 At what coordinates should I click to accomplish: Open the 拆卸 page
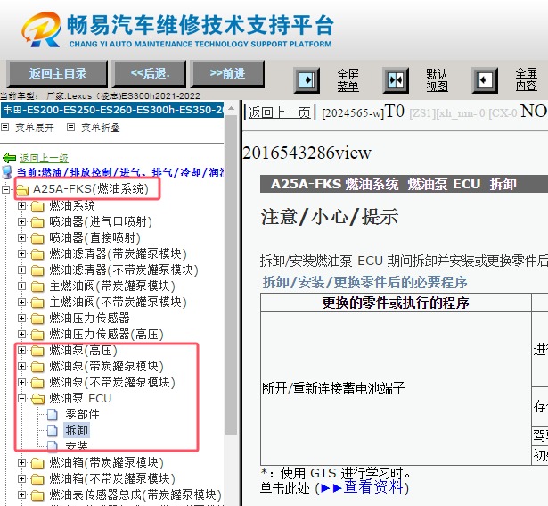77,430
